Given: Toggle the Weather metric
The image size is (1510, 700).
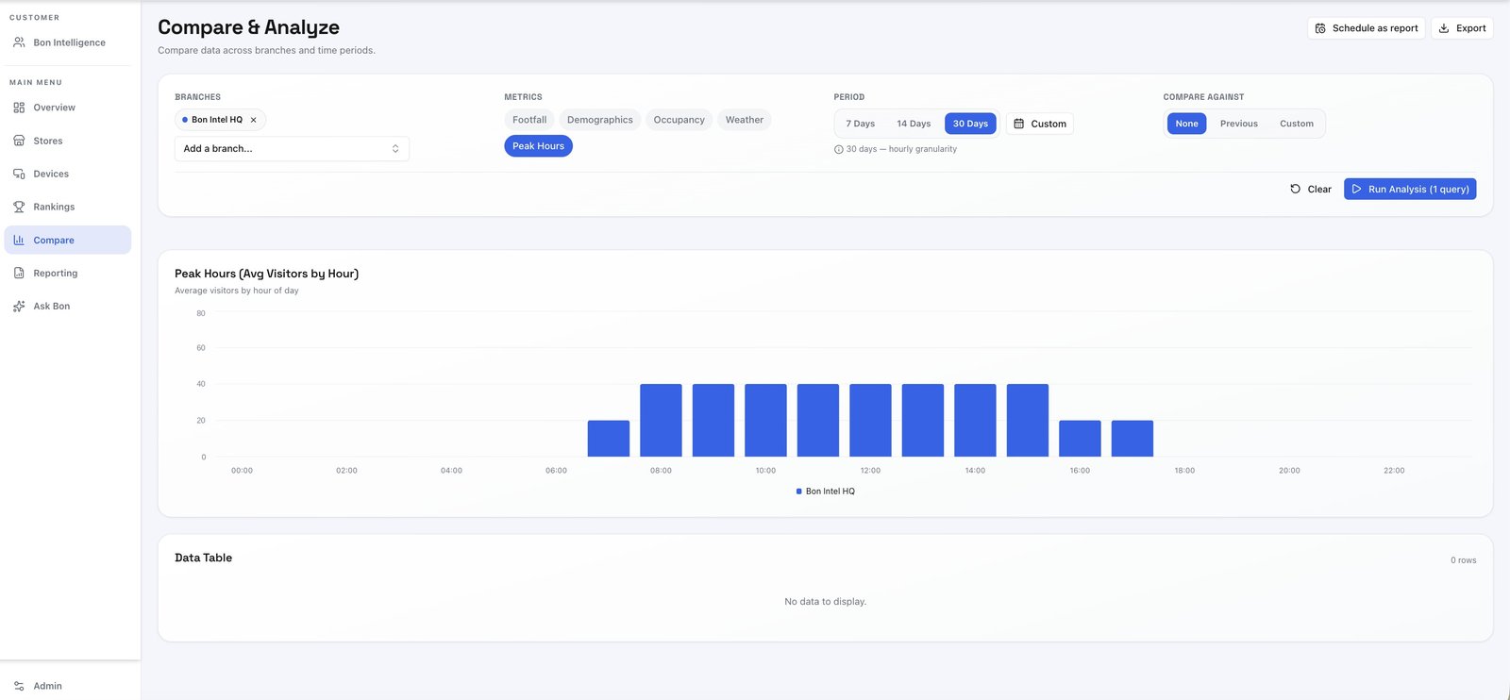Looking at the screenshot, I should click(745, 120).
